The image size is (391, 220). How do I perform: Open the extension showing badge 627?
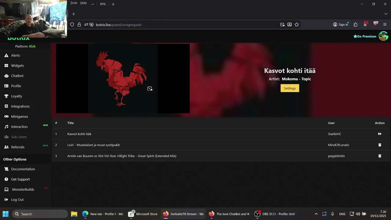tap(376, 24)
